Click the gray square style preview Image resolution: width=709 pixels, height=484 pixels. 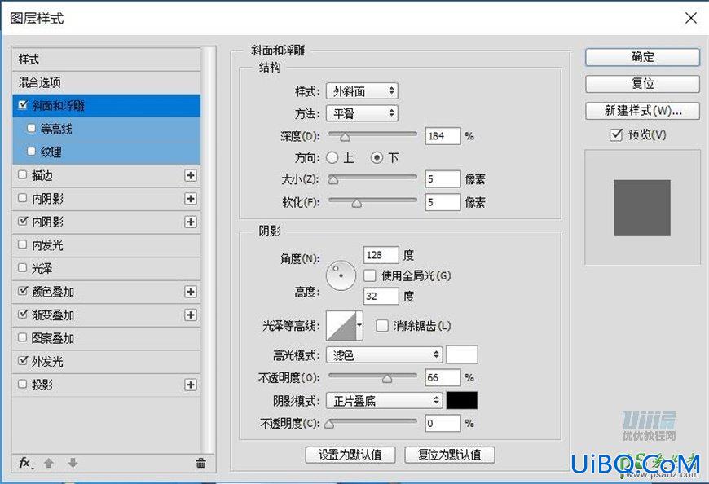point(642,208)
